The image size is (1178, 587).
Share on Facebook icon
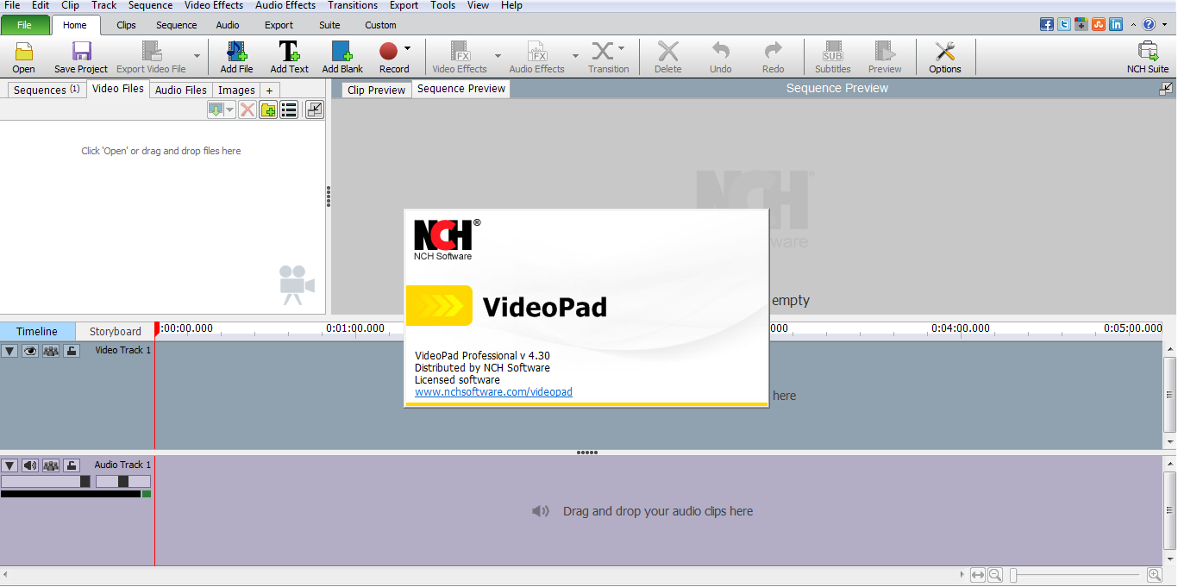[x=1047, y=24]
